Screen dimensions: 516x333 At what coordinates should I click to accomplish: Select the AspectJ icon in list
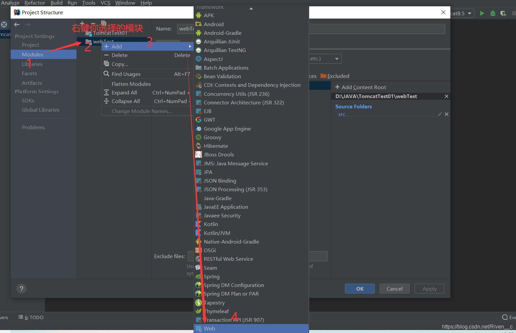click(x=199, y=59)
